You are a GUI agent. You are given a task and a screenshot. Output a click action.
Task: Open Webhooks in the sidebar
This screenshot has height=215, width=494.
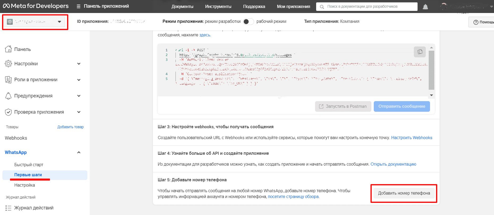click(x=16, y=138)
